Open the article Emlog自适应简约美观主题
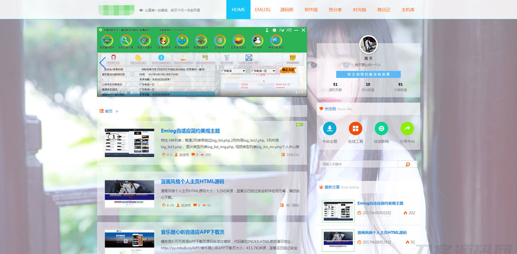Screen dimensions: 517x254 (190, 131)
